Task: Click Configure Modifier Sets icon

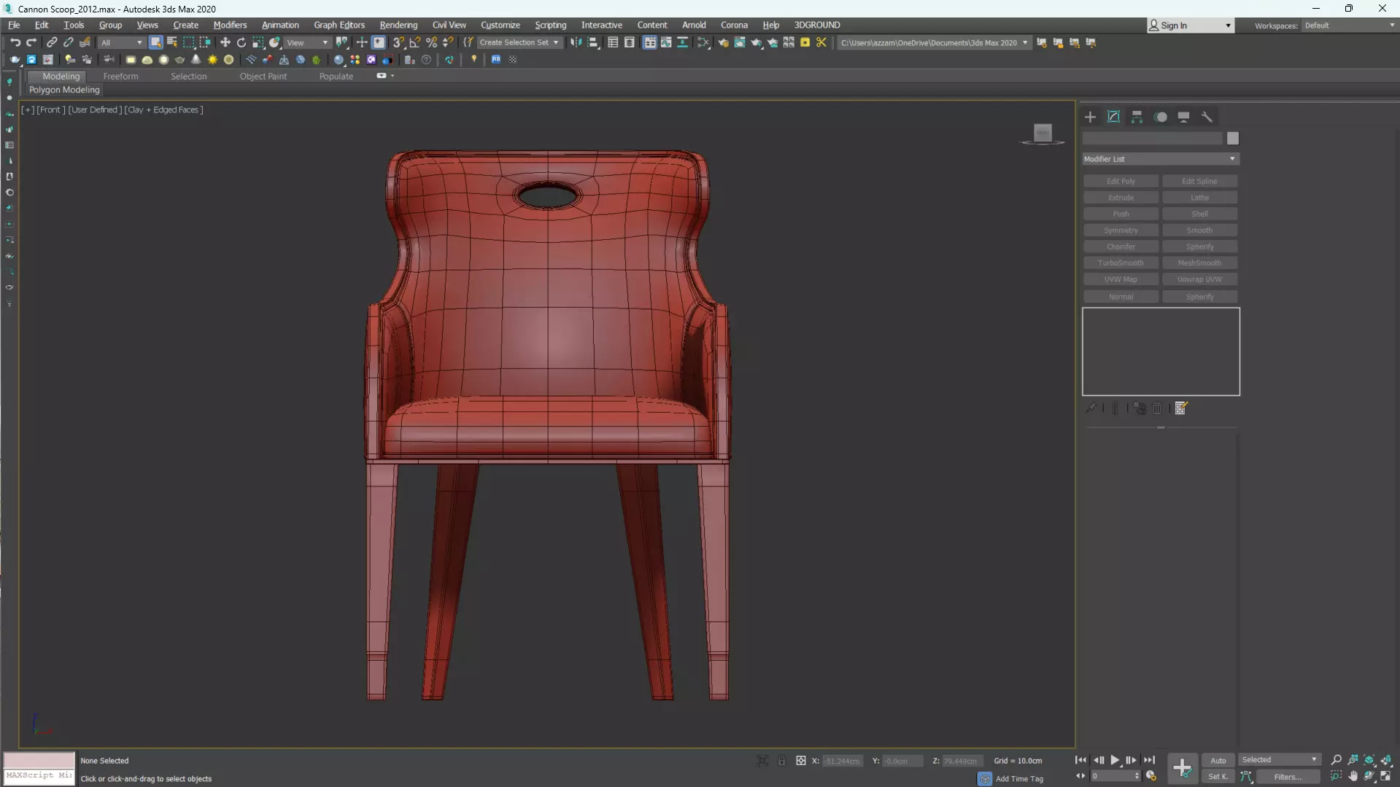Action: click(x=1181, y=408)
